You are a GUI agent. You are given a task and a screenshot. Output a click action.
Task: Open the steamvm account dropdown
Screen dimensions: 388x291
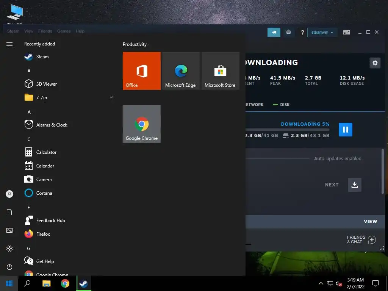[x=322, y=32]
